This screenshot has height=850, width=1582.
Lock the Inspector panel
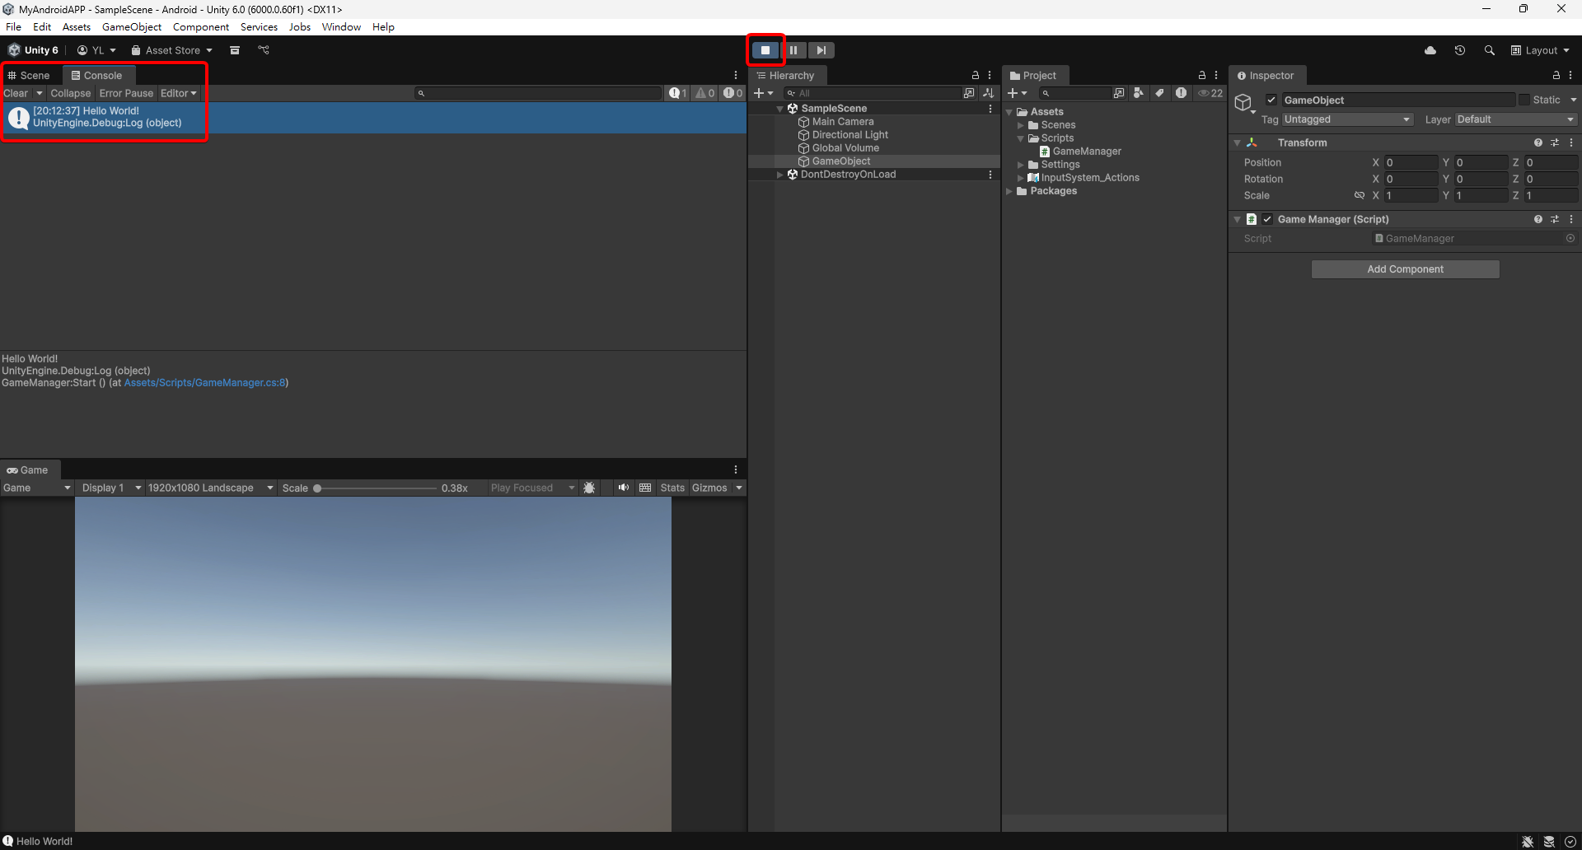tap(1556, 75)
